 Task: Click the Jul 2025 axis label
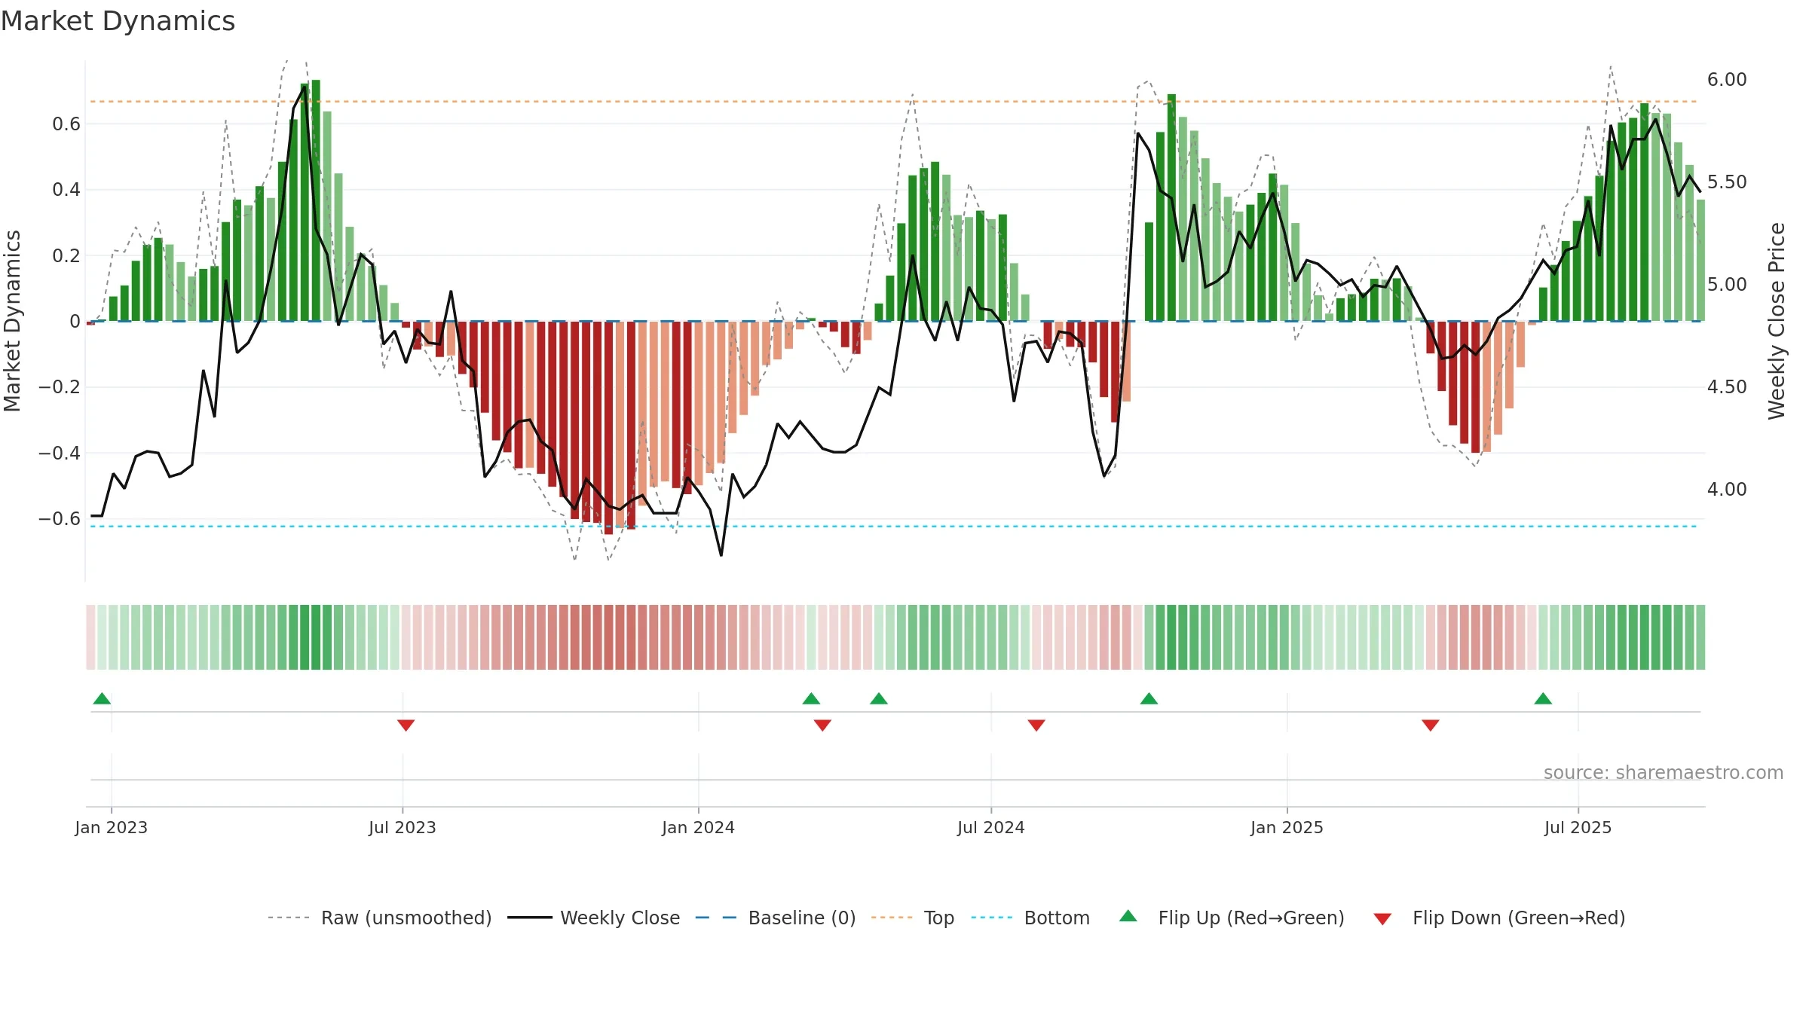point(1578,827)
